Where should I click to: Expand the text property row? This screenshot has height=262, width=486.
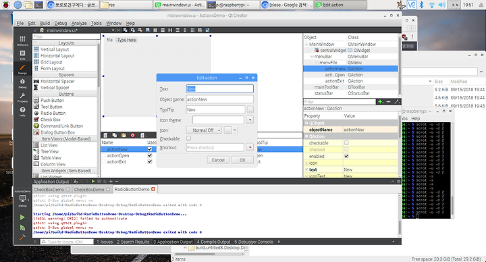306,170
